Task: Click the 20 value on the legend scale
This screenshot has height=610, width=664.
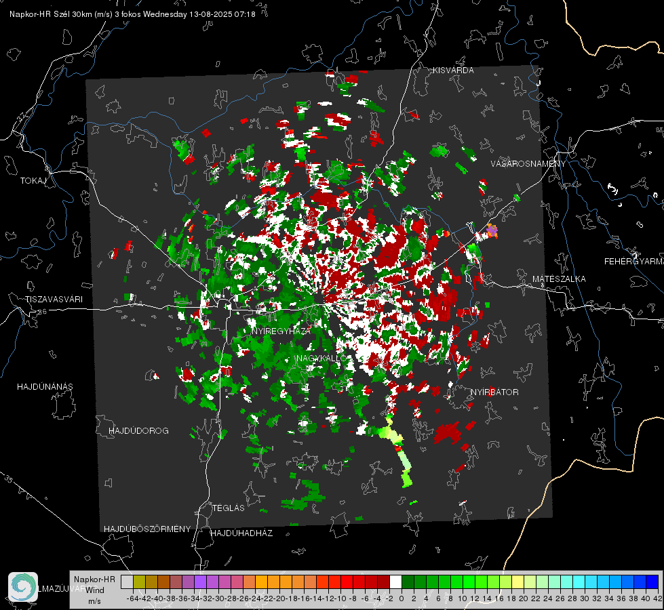Action: 524,598
